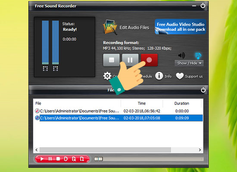The width and height of the screenshot is (237, 172).
Task: Click the audio icon of the 06:56:42 file
Action: coord(37,111)
